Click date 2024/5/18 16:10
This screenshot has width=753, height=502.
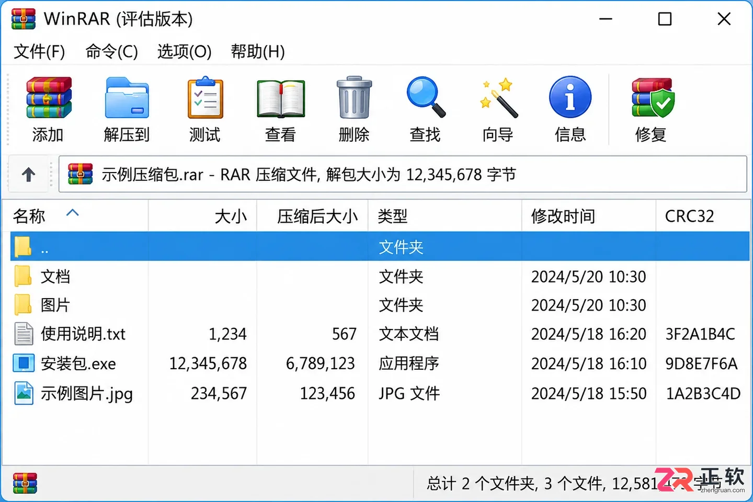tap(589, 363)
